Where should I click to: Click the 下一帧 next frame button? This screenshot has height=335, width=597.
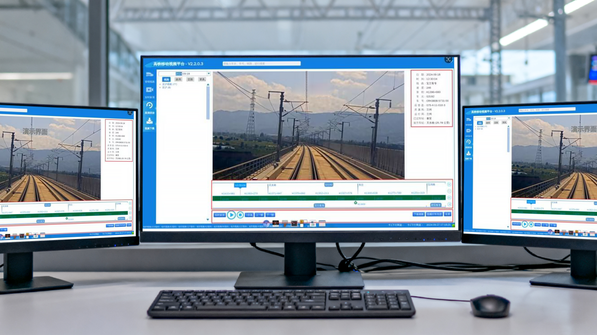tap(270, 215)
